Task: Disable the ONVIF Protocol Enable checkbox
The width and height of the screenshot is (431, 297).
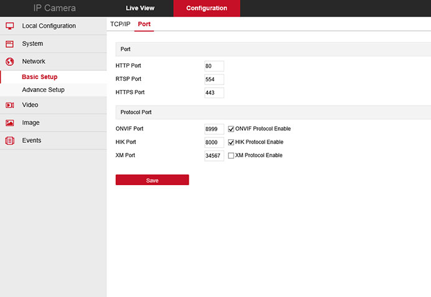Action: pos(231,129)
